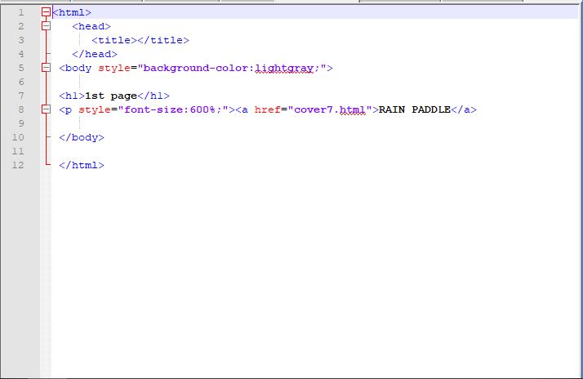Screen dimensions: 583x379
Task: Click the closing head tag
Action: point(95,54)
